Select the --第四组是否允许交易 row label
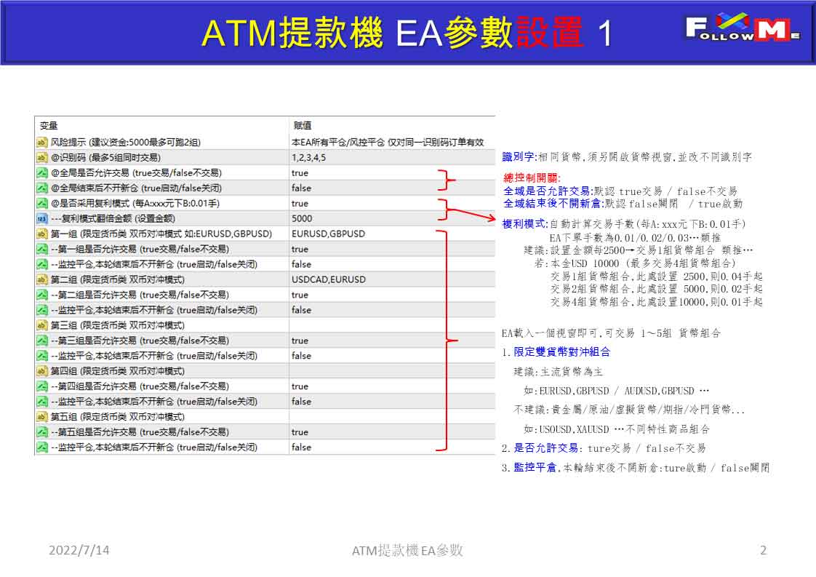816x577 pixels. pos(140,386)
